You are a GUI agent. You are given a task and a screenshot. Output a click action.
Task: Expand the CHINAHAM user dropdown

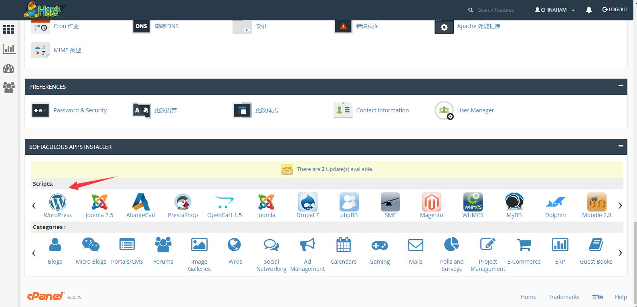(555, 10)
